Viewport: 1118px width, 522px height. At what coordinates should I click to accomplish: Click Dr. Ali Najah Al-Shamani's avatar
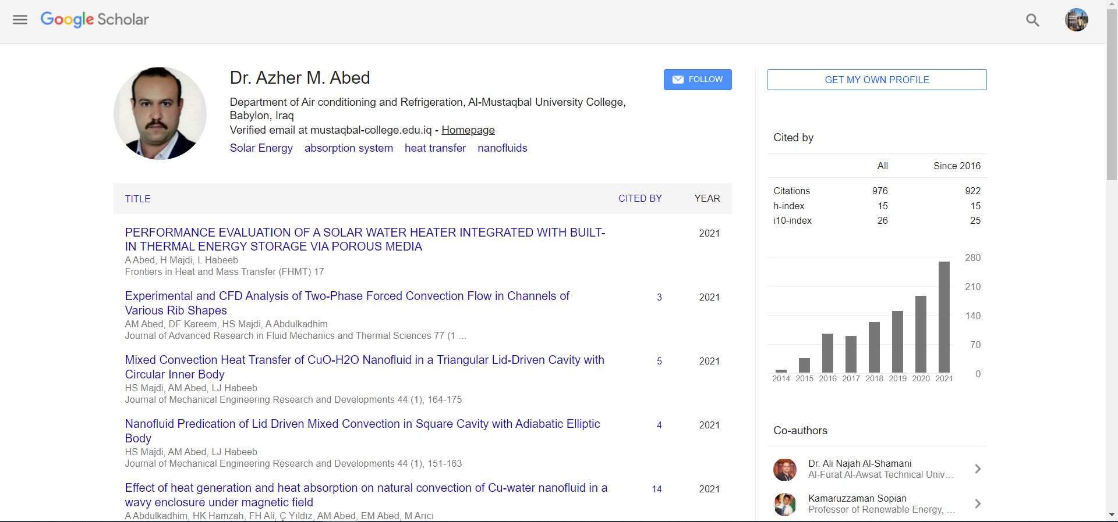pos(784,469)
